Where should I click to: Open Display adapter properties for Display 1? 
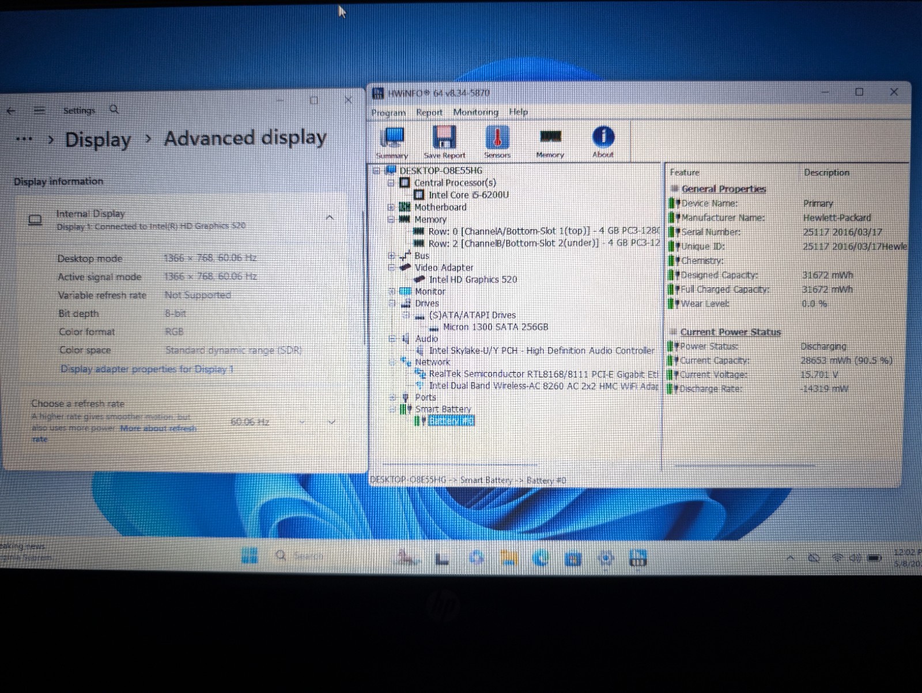(147, 369)
